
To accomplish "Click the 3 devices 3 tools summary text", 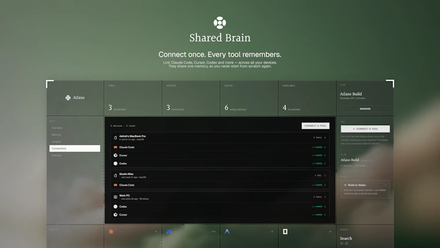I will tap(123, 126).
